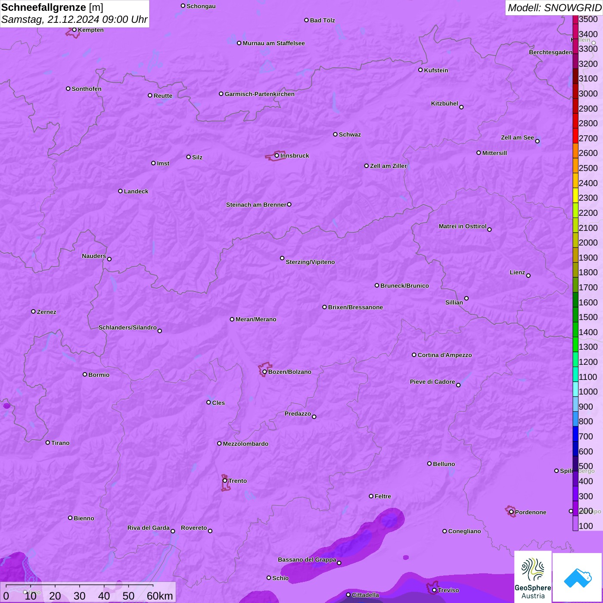Click the 1500 legend value
Viewport: 603px width, 603px height.
click(588, 317)
